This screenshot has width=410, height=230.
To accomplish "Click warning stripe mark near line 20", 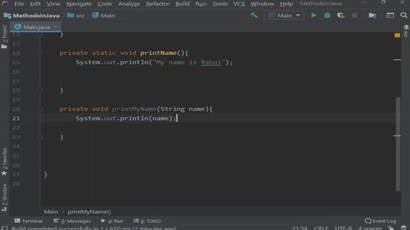I will tap(397, 135).
